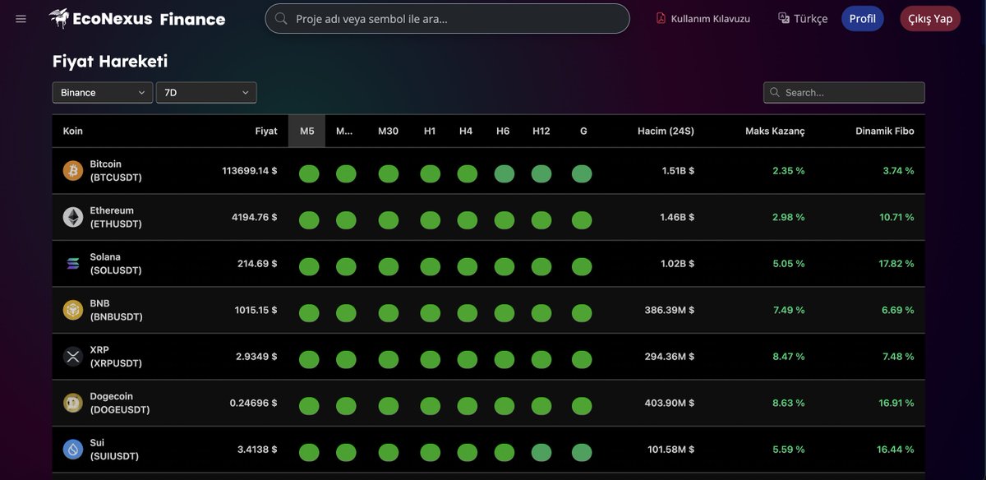Open the Binance exchange dropdown

[102, 92]
